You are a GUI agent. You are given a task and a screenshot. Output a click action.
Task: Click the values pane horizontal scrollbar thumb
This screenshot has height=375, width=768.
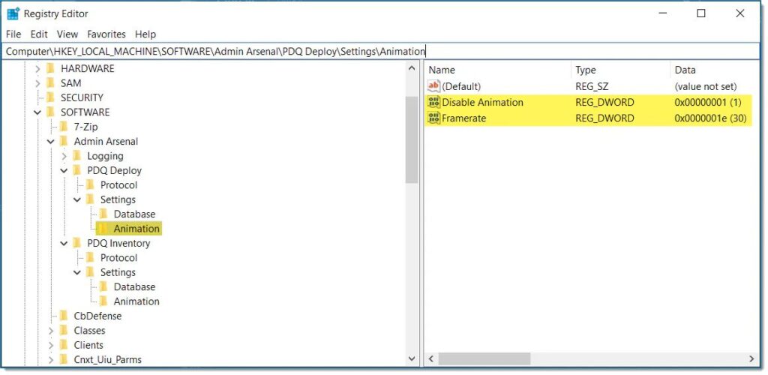pyautogui.click(x=484, y=358)
